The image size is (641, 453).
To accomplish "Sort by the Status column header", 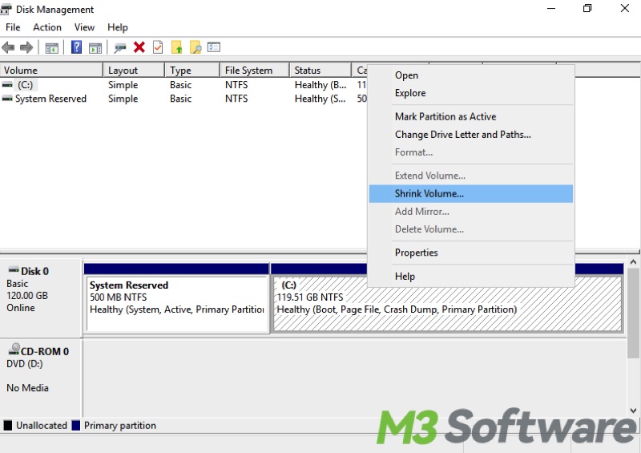I will coord(321,71).
